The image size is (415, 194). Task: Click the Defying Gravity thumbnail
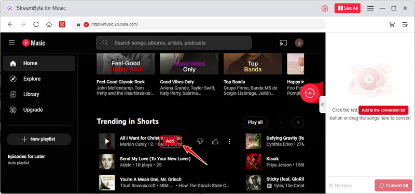(x=253, y=141)
